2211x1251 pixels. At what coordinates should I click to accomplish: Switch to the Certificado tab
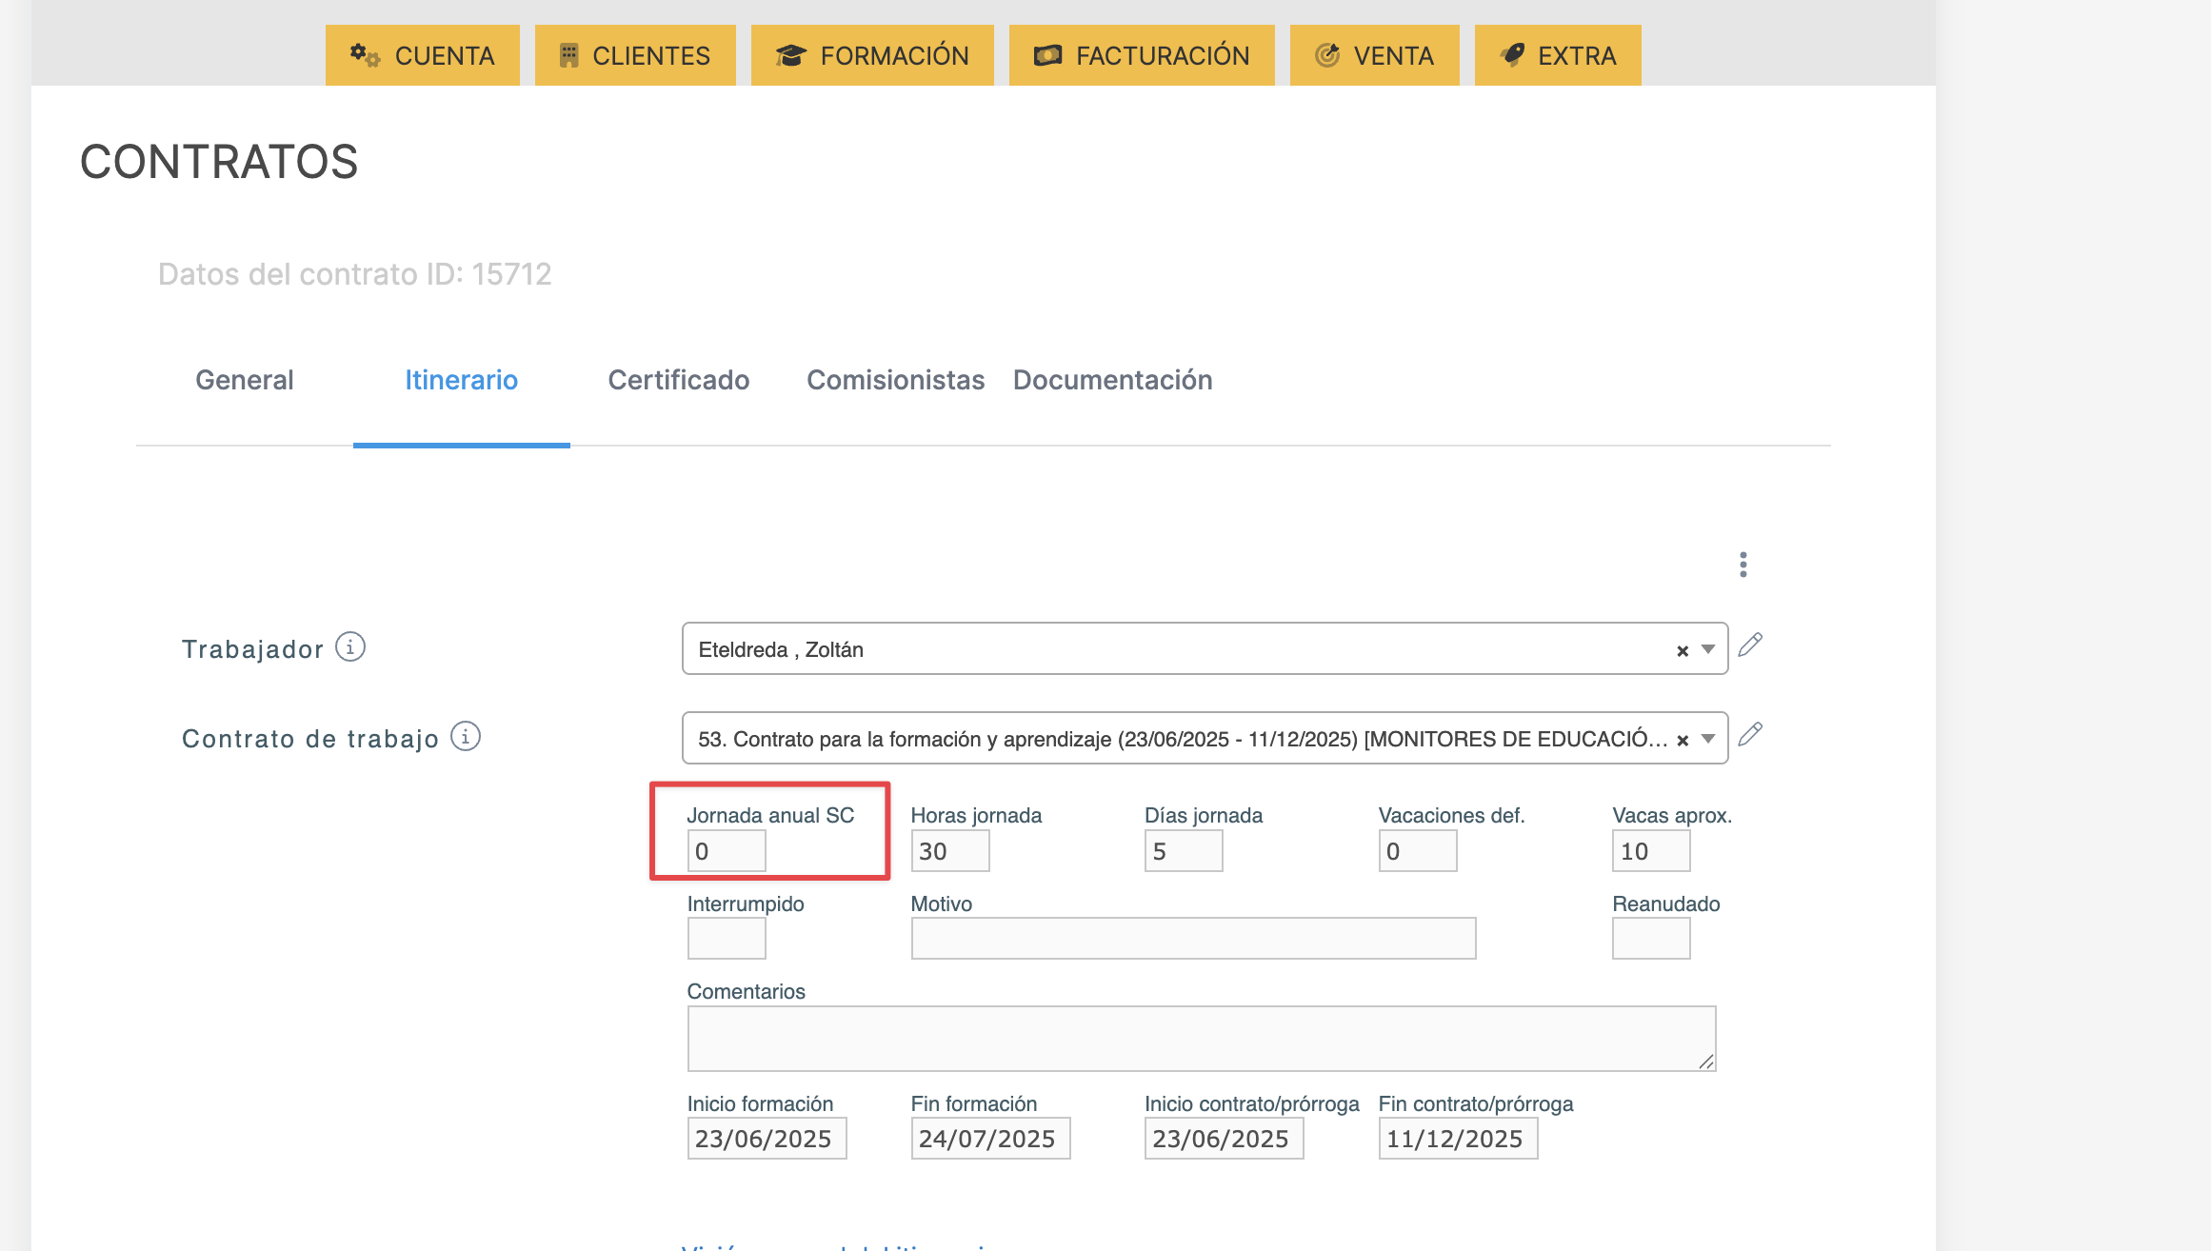click(x=678, y=380)
